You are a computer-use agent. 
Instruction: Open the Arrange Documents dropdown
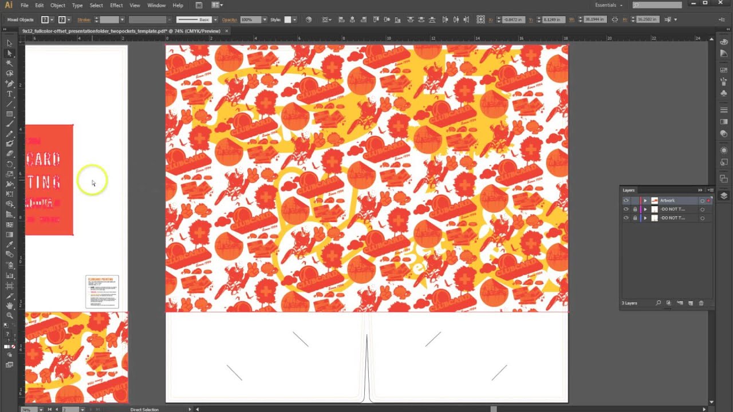[x=217, y=5]
